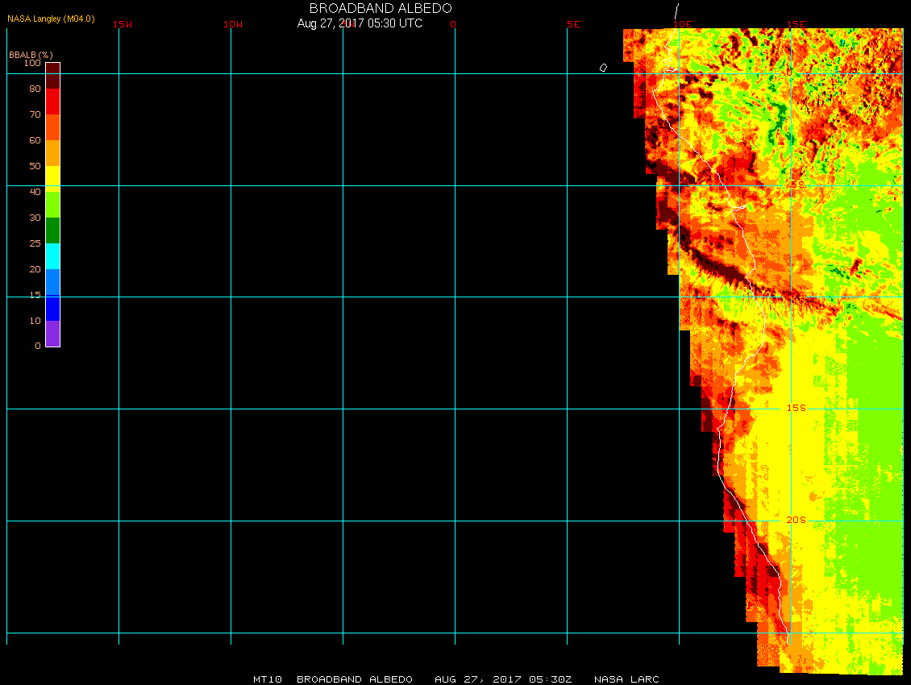Pick the purple swatch in the legend
This screenshot has height=685, width=911.
(x=52, y=334)
